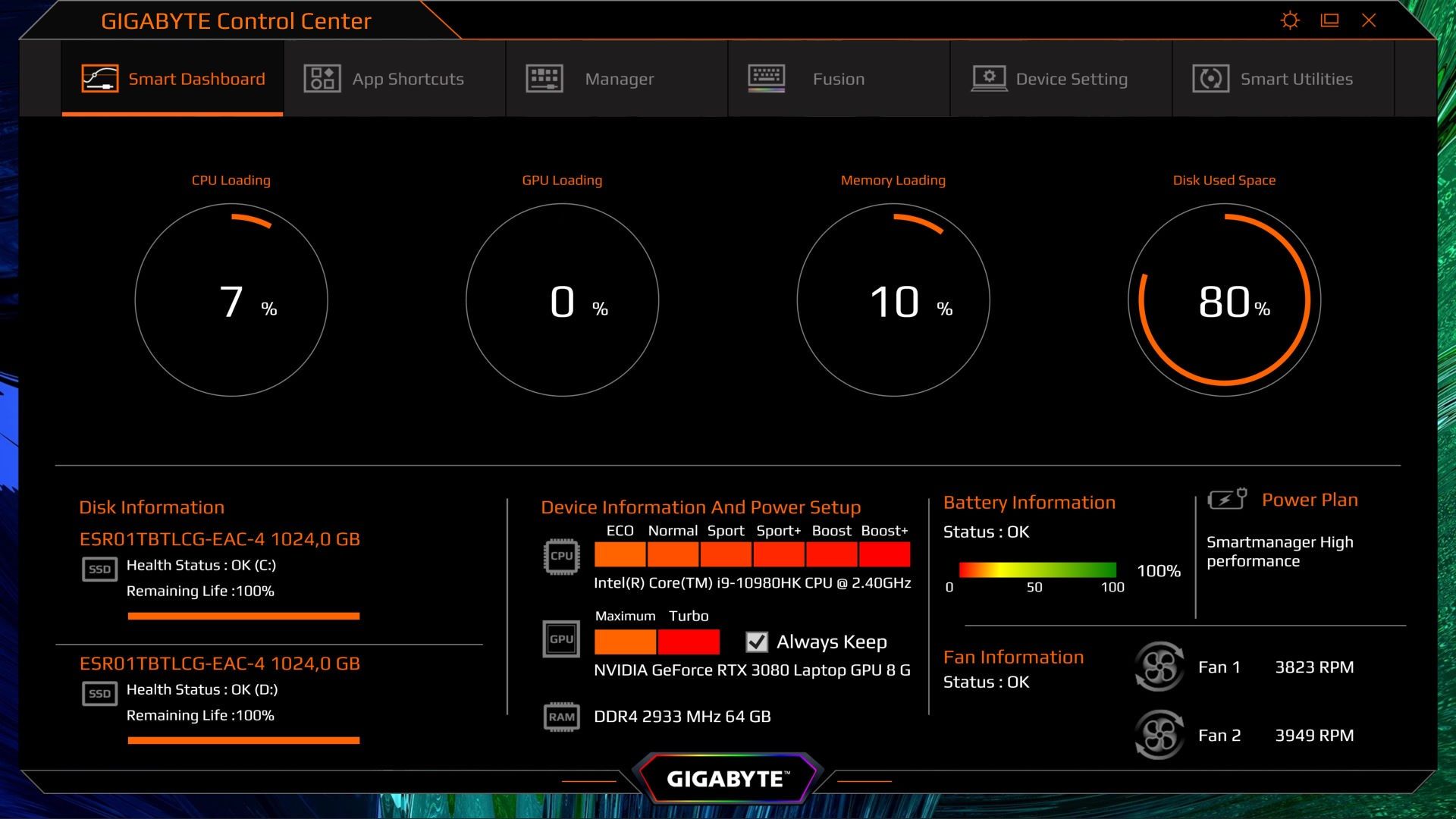
Task: Click the Fan Information heading
Action: (x=1013, y=657)
